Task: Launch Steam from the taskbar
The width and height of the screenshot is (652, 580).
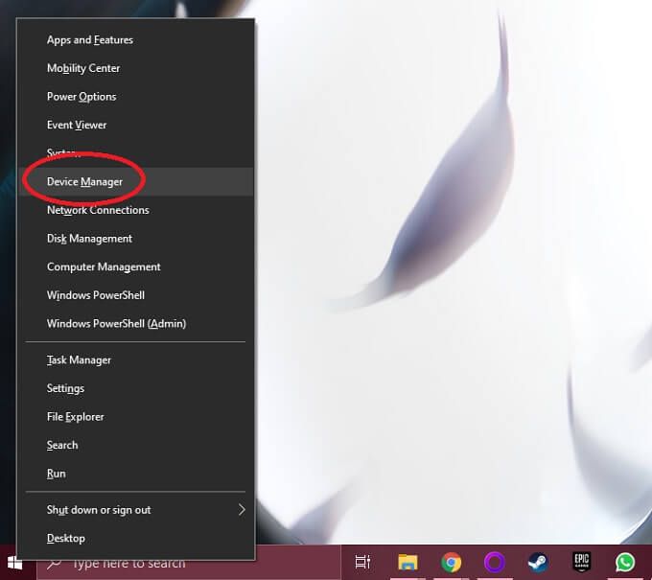Action: coord(538,563)
